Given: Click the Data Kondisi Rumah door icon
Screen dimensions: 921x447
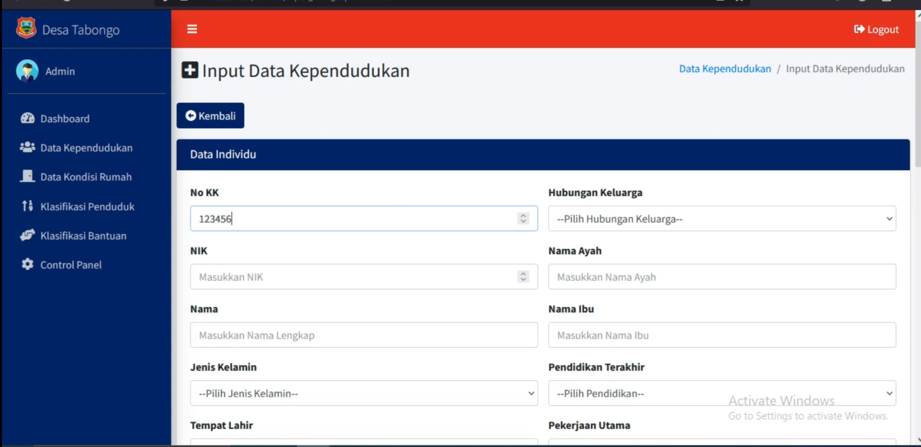Looking at the screenshot, I should [x=27, y=176].
